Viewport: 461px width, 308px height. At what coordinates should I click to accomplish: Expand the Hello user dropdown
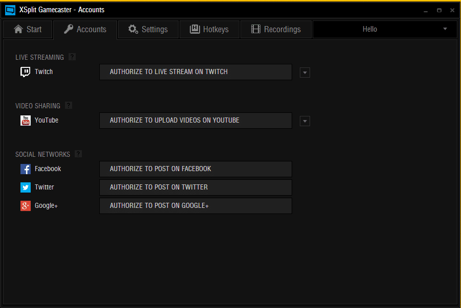point(385,29)
